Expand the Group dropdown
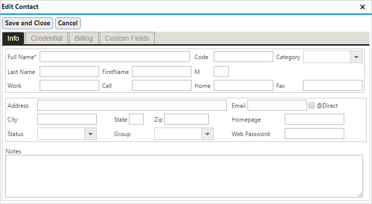The height and width of the screenshot is (204, 372). pyautogui.click(x=207, y=134)
